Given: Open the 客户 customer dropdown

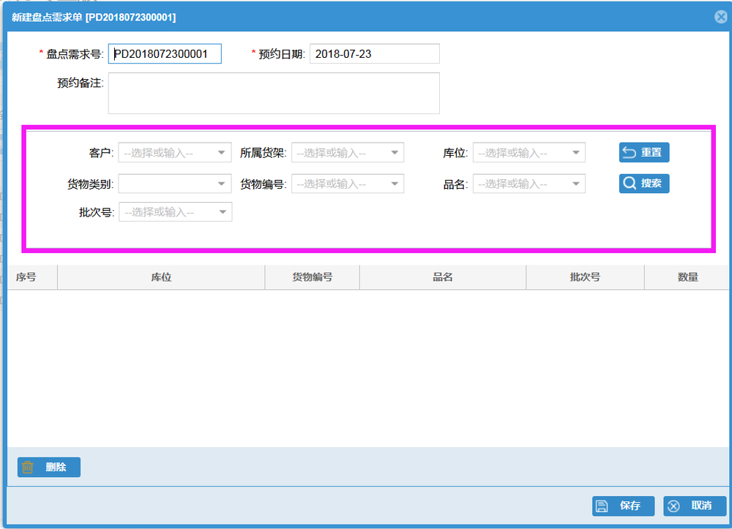Looking at the screenshot, I should [x=175, y=153].
